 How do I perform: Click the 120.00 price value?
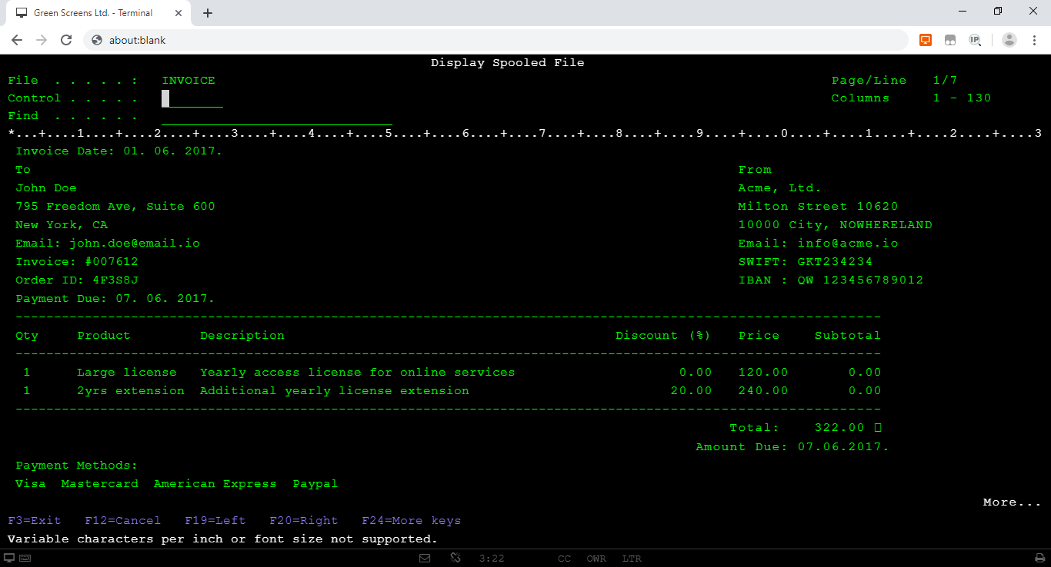point(763,373)
